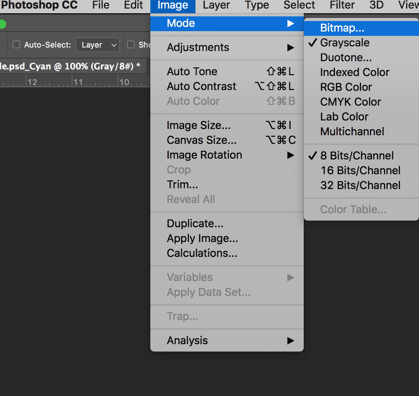Switch to Indexed Color mode
The image size is (419, 396).
click(361, 72)
